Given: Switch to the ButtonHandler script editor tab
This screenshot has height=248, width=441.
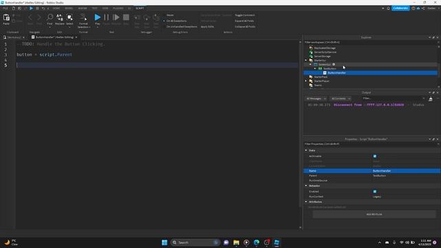Looking at the screenshot, I should [x=54, y=37].
